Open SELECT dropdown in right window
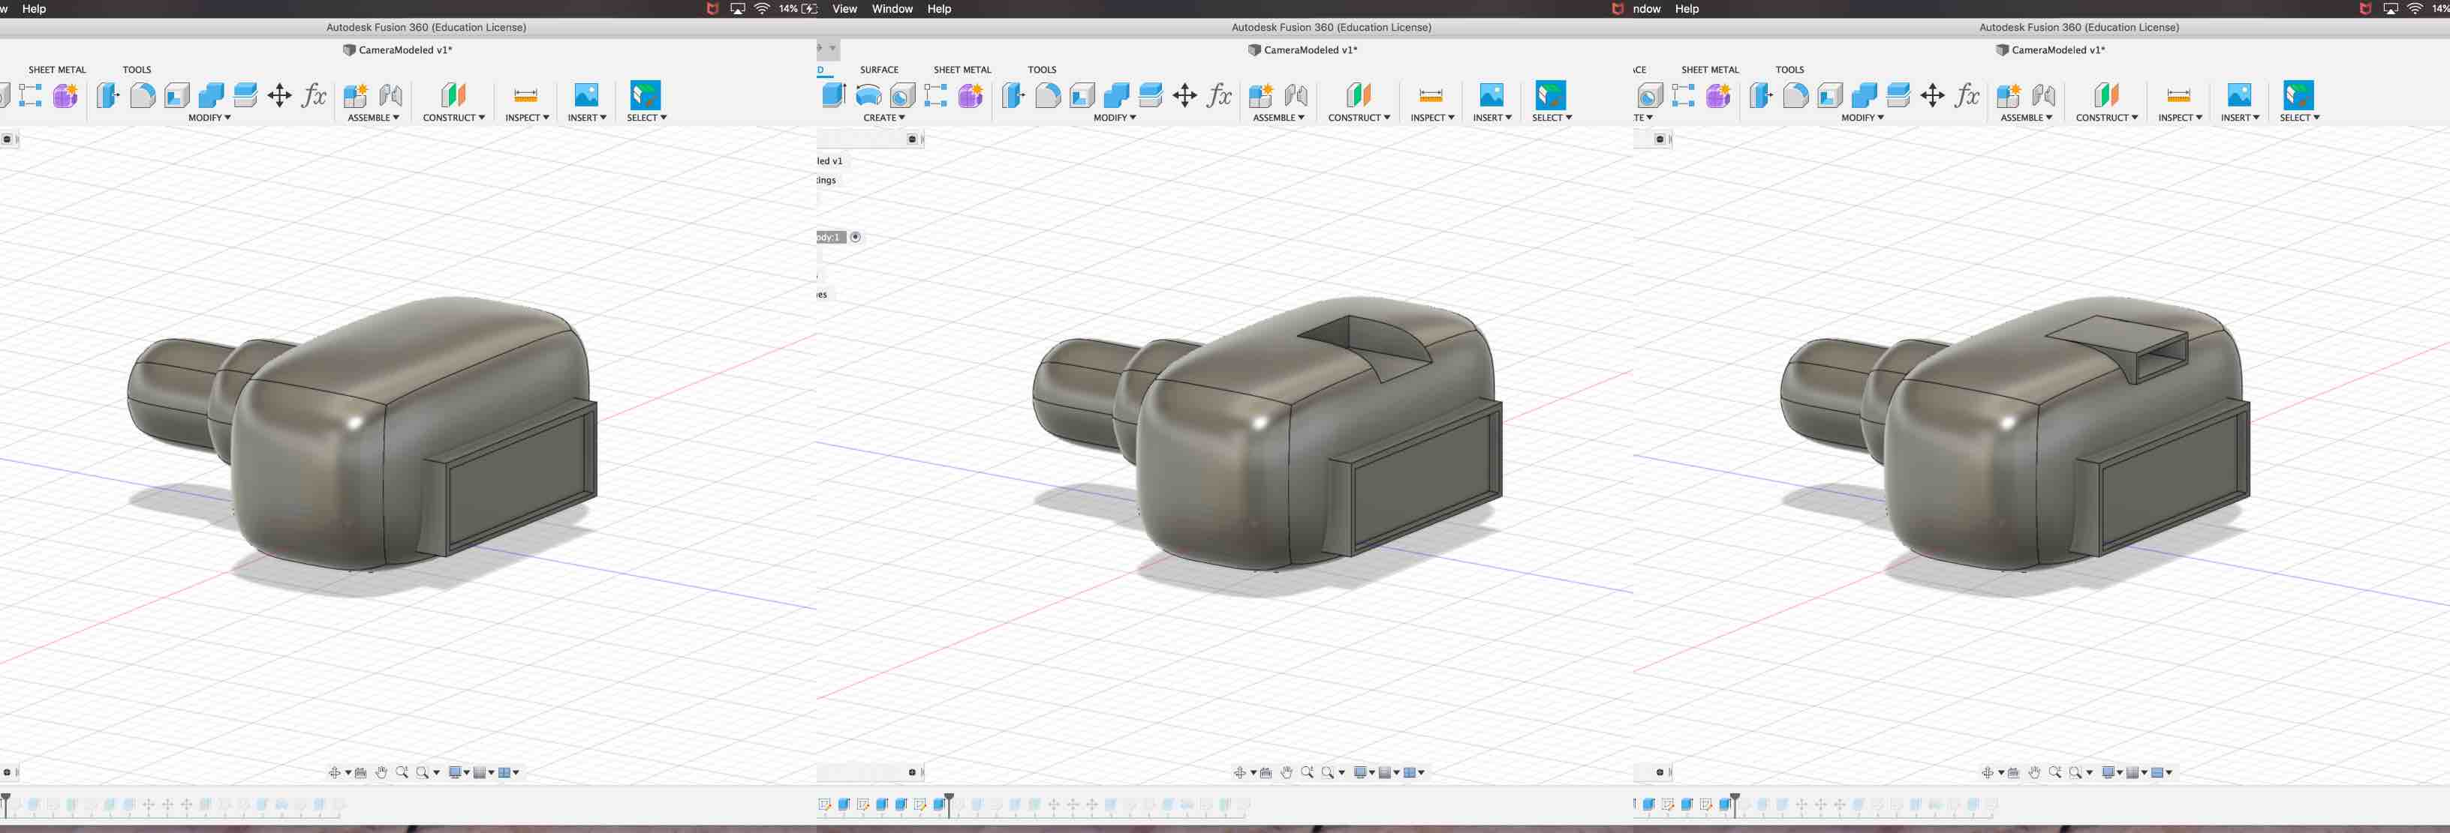Screen dimensions: 2450x833 click(2299, 118)
